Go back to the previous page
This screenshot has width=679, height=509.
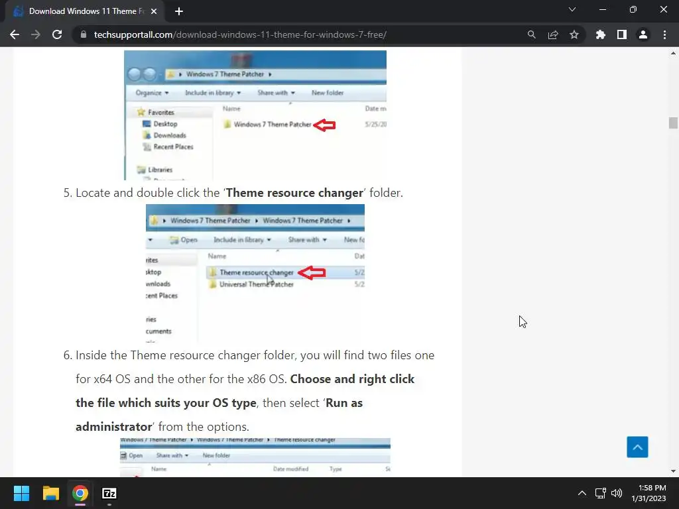[x=15, y=34]
